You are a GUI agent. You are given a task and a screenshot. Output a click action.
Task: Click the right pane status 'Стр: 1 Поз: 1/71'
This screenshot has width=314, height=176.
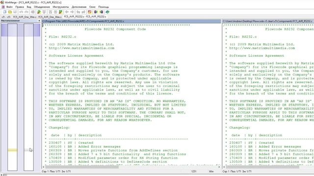click(237, 172)
